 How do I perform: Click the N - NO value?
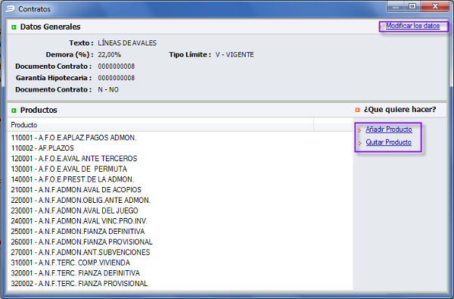108,90
